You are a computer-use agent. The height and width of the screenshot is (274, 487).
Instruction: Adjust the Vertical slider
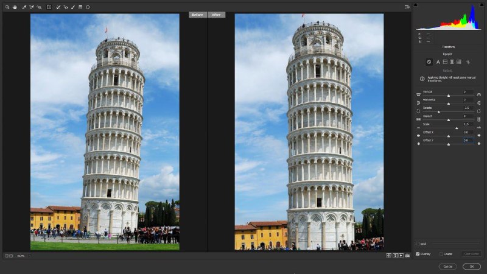tap(448, 96)
